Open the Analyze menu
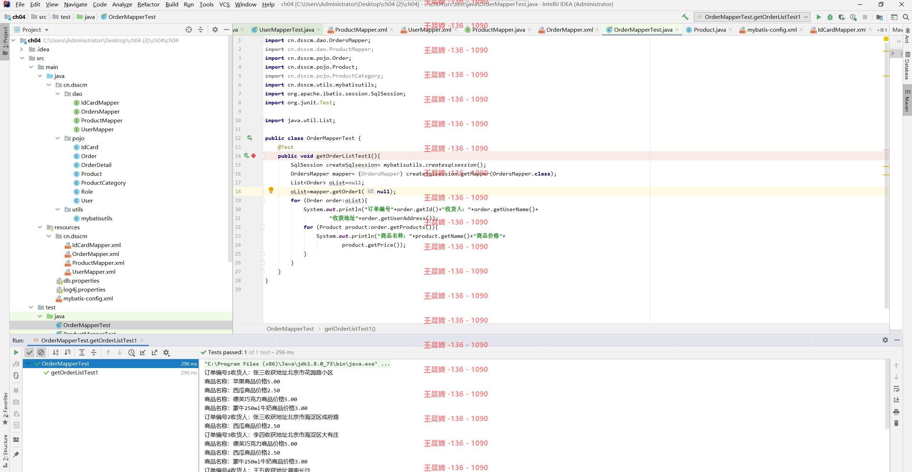 pyautogui.click(x=122, y=5)
